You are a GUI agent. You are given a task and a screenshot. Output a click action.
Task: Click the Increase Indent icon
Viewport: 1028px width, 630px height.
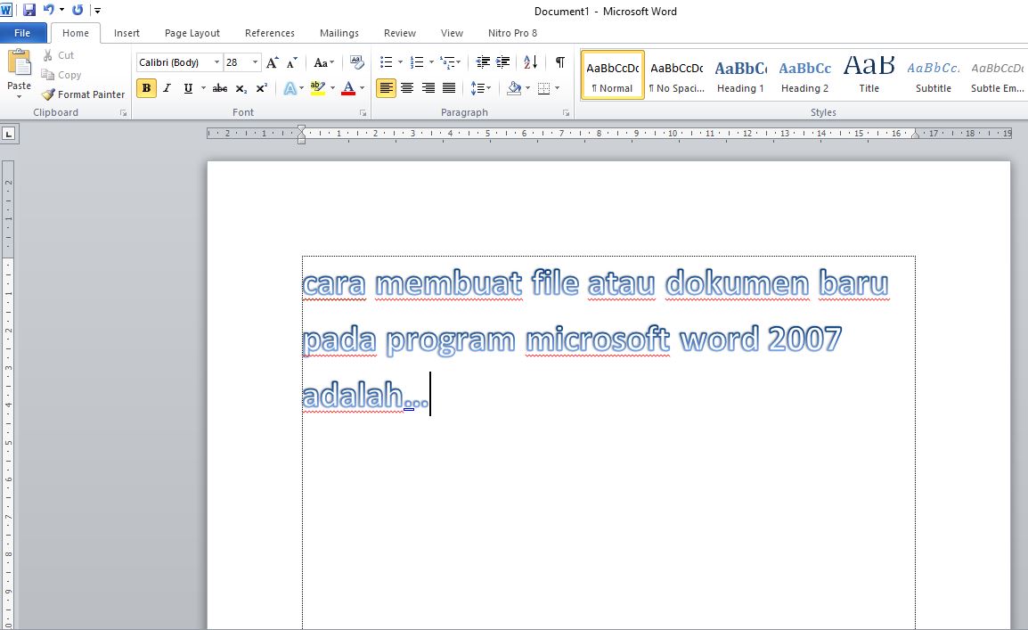502,62
